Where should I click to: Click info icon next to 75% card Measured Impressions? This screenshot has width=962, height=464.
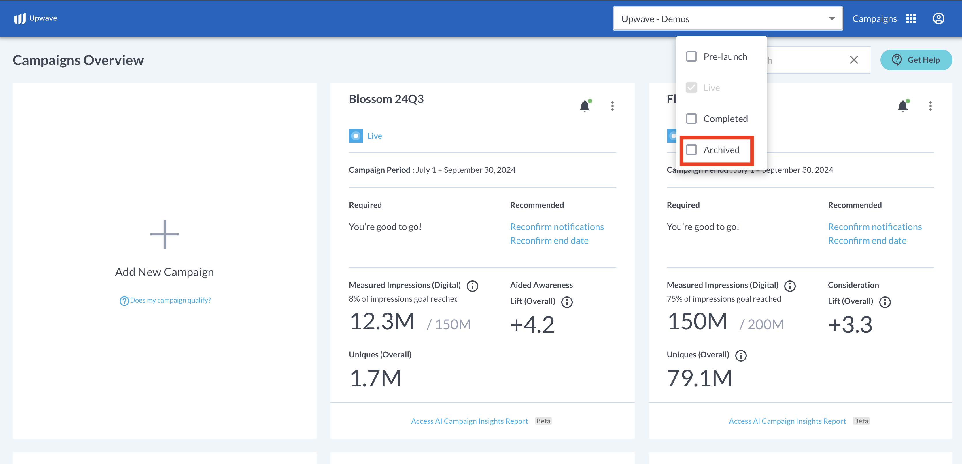coord(790,286)
